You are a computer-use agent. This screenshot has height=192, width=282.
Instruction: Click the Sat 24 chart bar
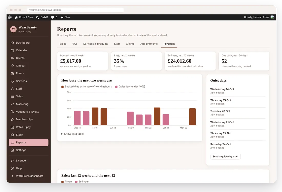pos(166,120)
